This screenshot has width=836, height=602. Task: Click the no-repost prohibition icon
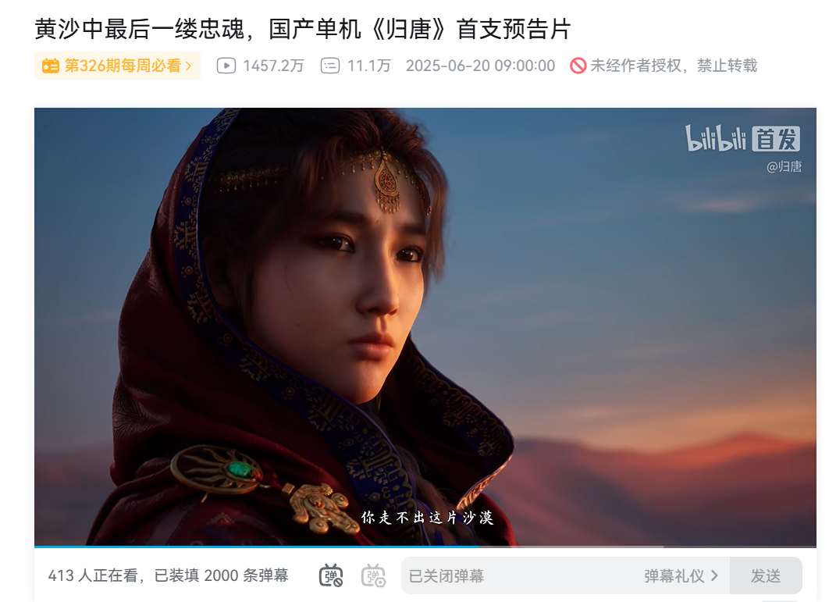point(578,66)
